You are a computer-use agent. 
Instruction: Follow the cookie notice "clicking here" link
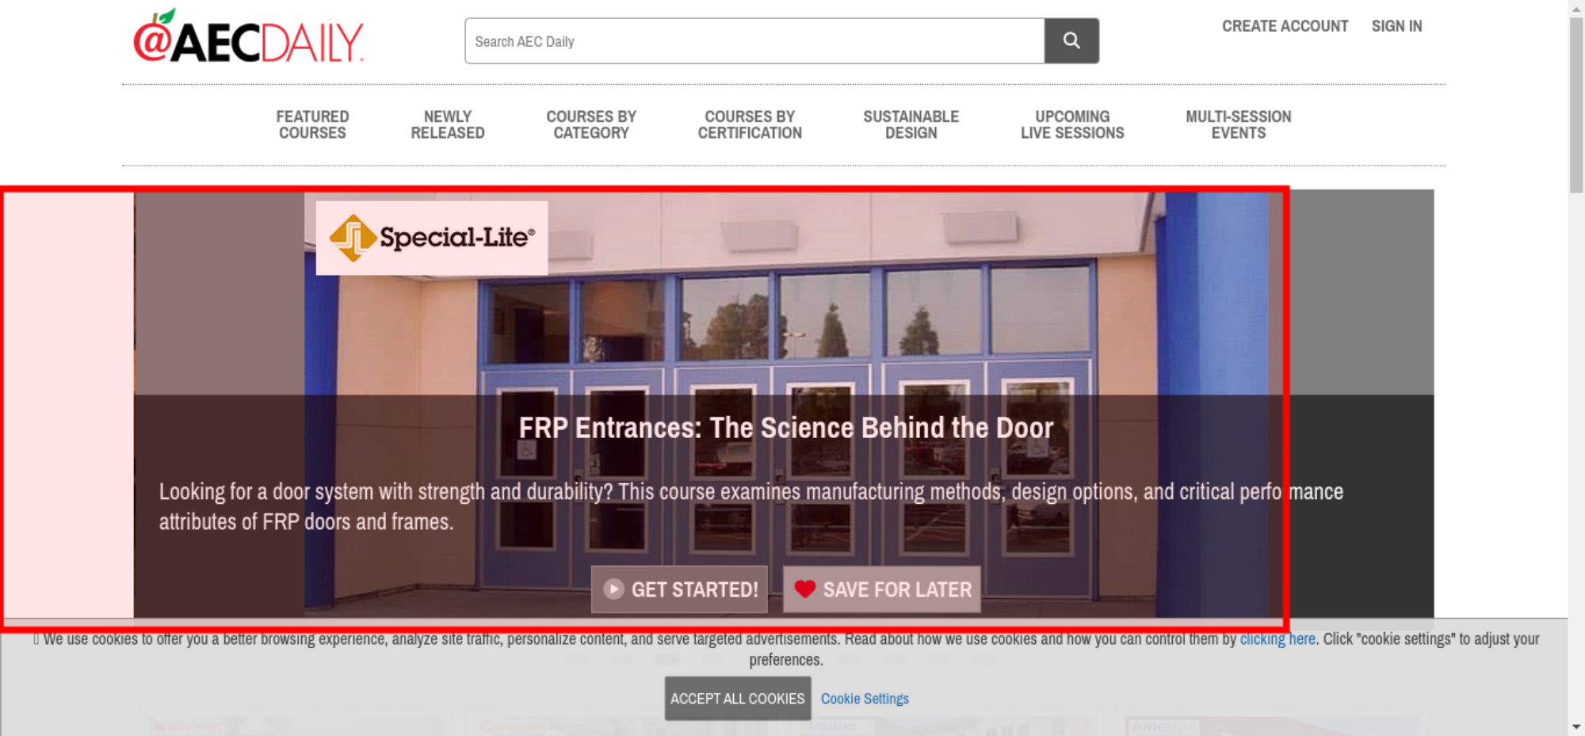tap(1277, 639)
